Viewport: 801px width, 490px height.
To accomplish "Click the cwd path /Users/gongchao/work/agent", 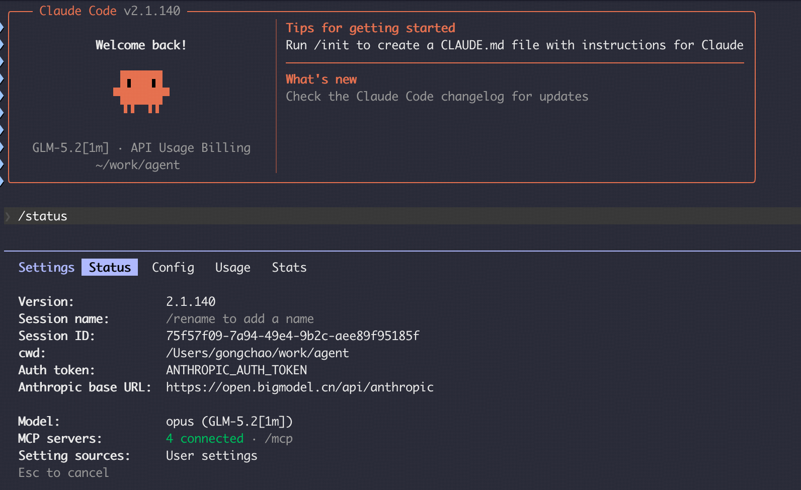I will 258,353.
